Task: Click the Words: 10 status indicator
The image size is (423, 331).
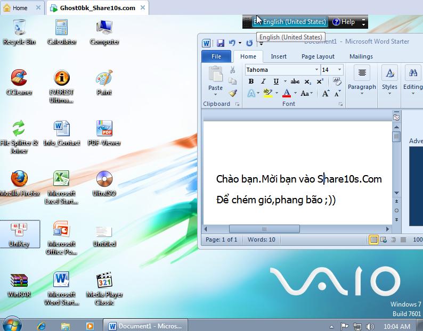Action: (x=262, y=239)
